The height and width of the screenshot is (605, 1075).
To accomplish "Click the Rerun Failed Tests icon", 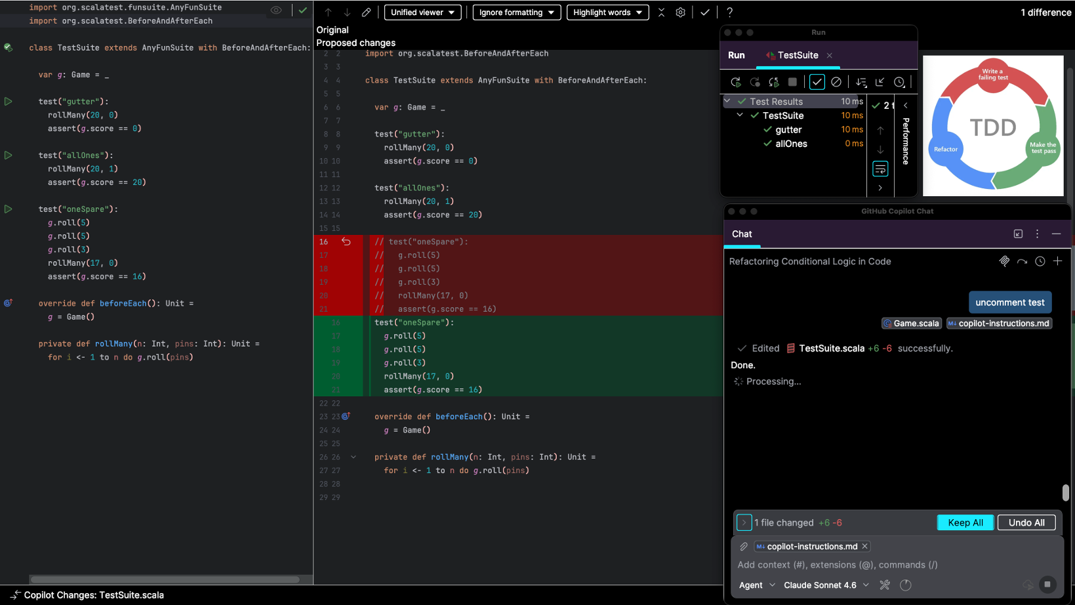I will point(755,82).
